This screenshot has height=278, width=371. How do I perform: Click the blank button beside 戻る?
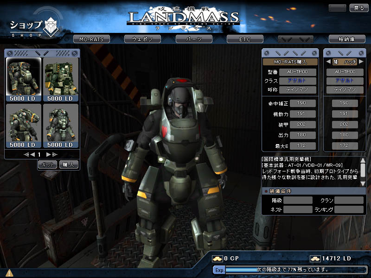338,8
